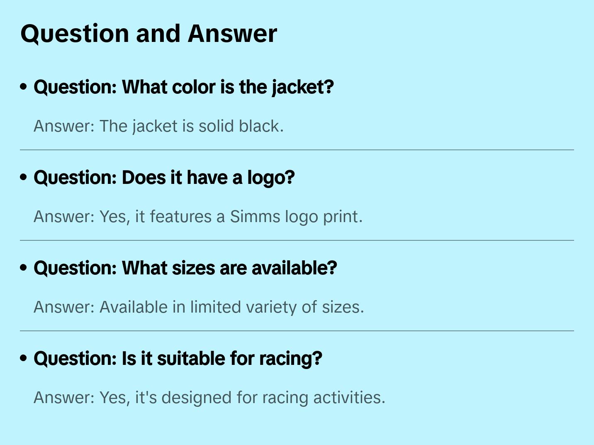Click the divider line below the jacket color answer
Image resolution: width=594 pixels, height=445 pixels.
[x=297, y=150]
